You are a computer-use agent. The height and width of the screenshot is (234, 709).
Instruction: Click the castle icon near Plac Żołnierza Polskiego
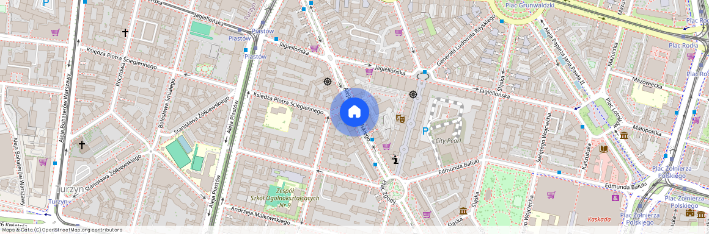click(x=690, y=212)
